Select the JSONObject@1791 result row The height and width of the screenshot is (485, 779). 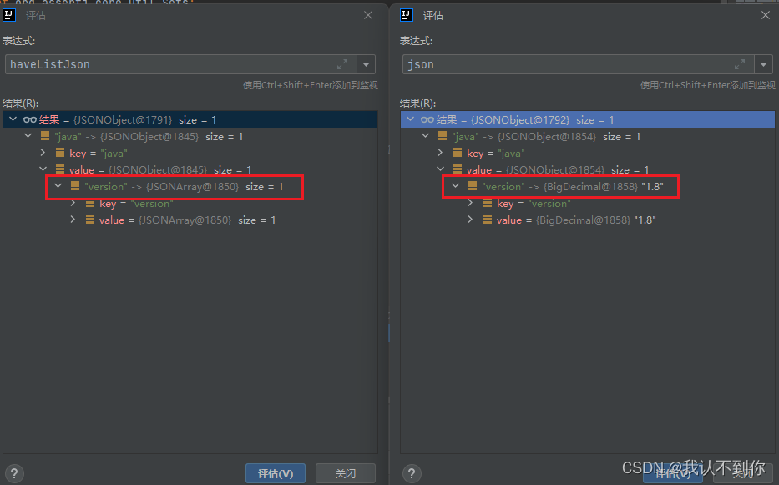[x=190, y=119]
